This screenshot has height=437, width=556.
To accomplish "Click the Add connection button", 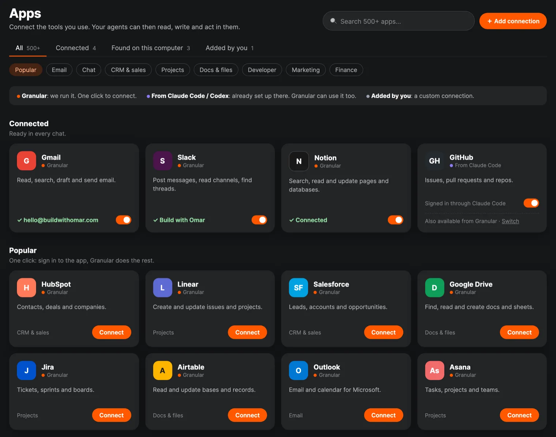I will click(x=513, y=21).
